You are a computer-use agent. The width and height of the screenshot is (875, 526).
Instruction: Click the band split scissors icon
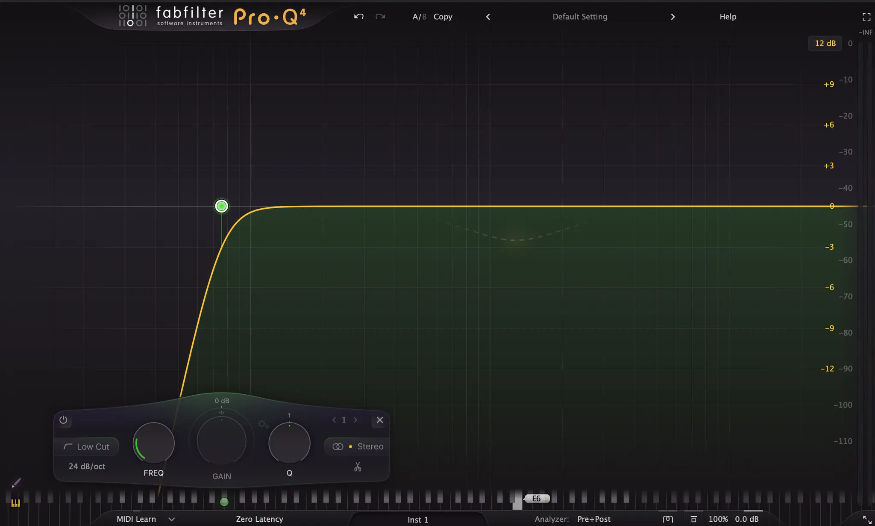coord(358,467)
